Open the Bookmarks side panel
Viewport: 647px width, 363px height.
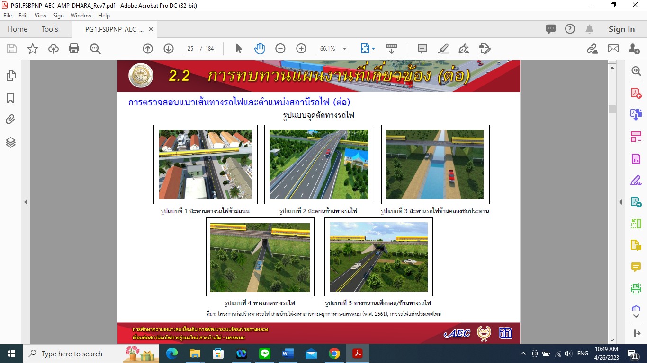10,98
